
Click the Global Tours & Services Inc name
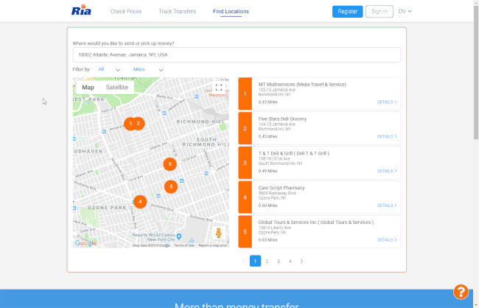pyautogui.click(x=316, y=223)
